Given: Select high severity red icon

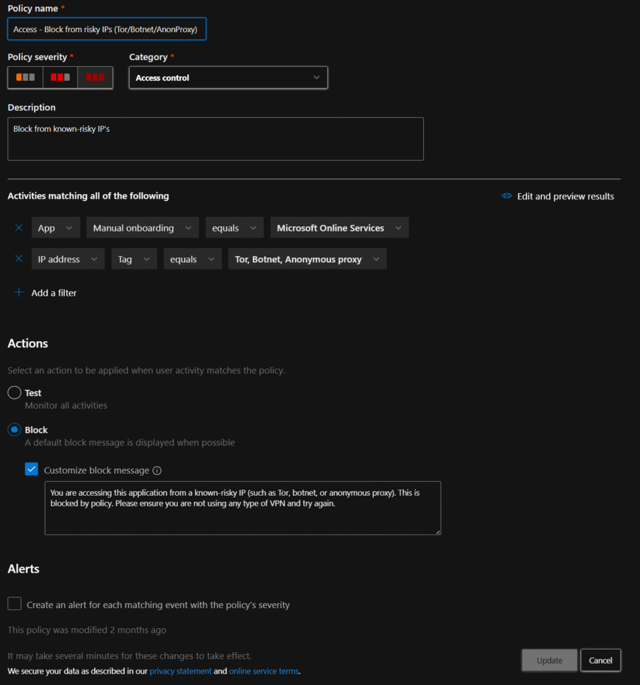Looking at the screenshot, I should pyautogui.click(x=95, y=78).
